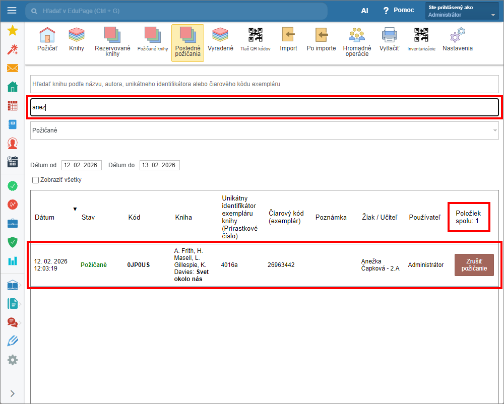
Task: Open the hamburger main menu
Action: coord(12,11)
